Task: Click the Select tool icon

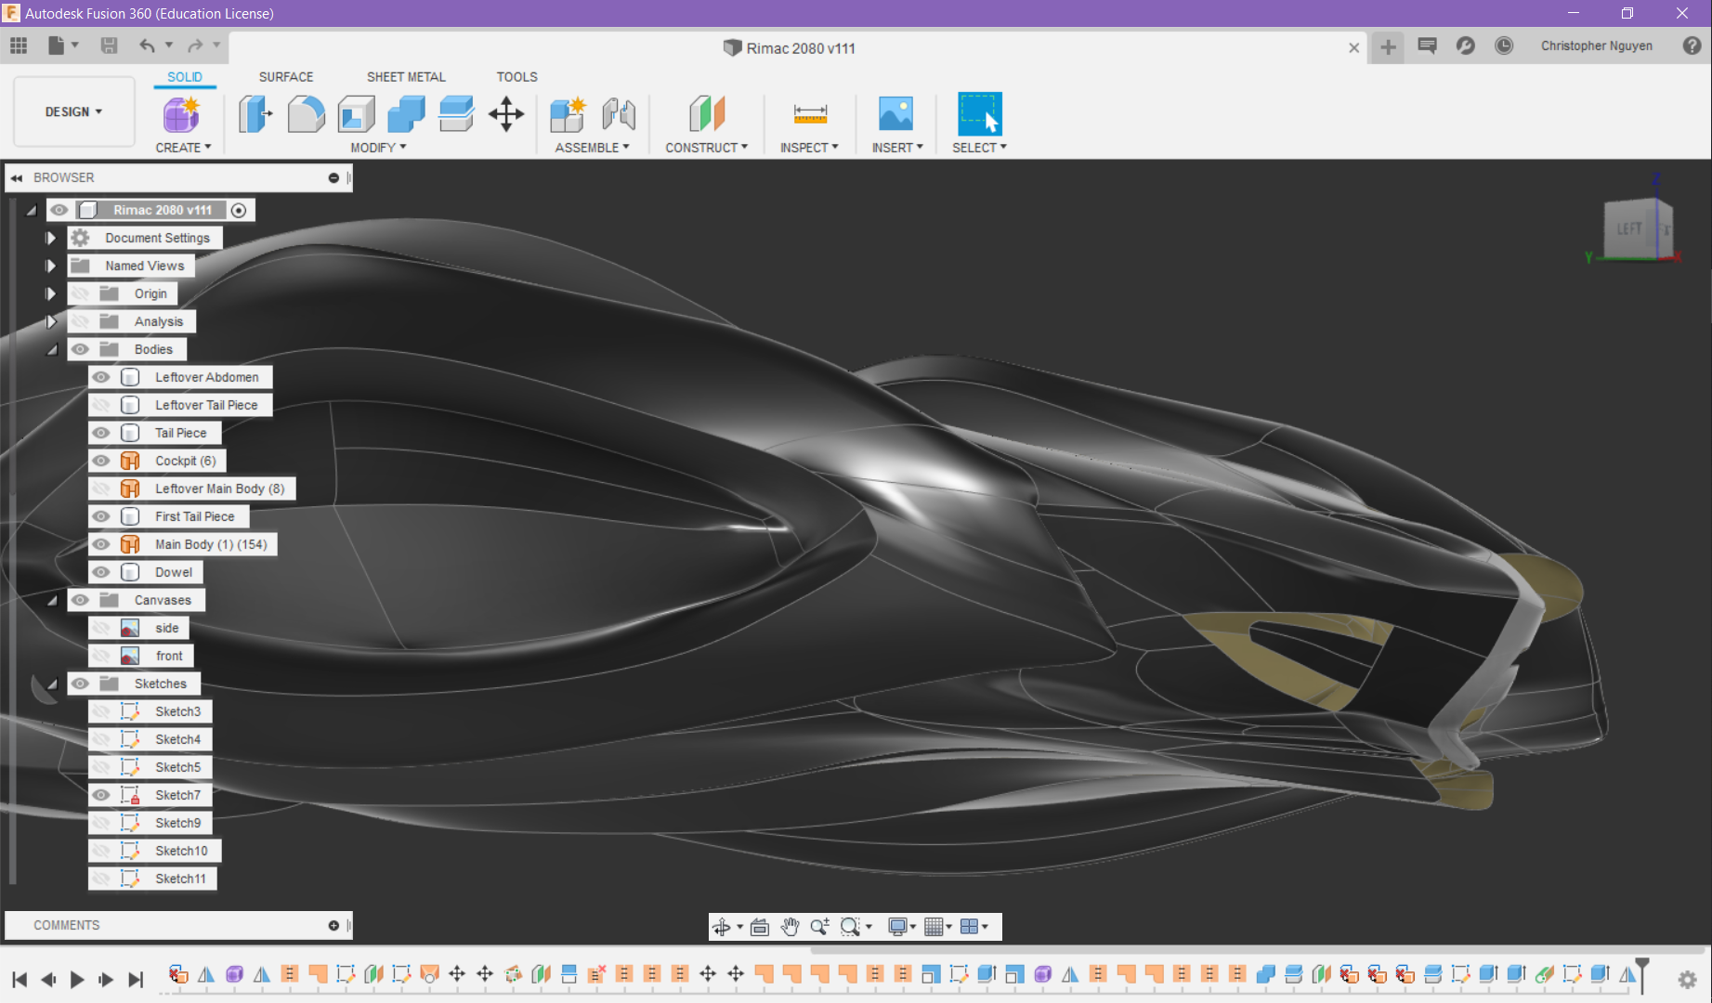Action: pos(980,114)
